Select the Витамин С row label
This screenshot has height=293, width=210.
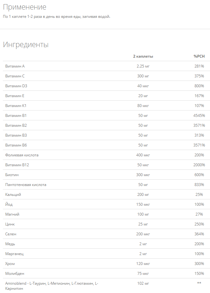[15, 76]
